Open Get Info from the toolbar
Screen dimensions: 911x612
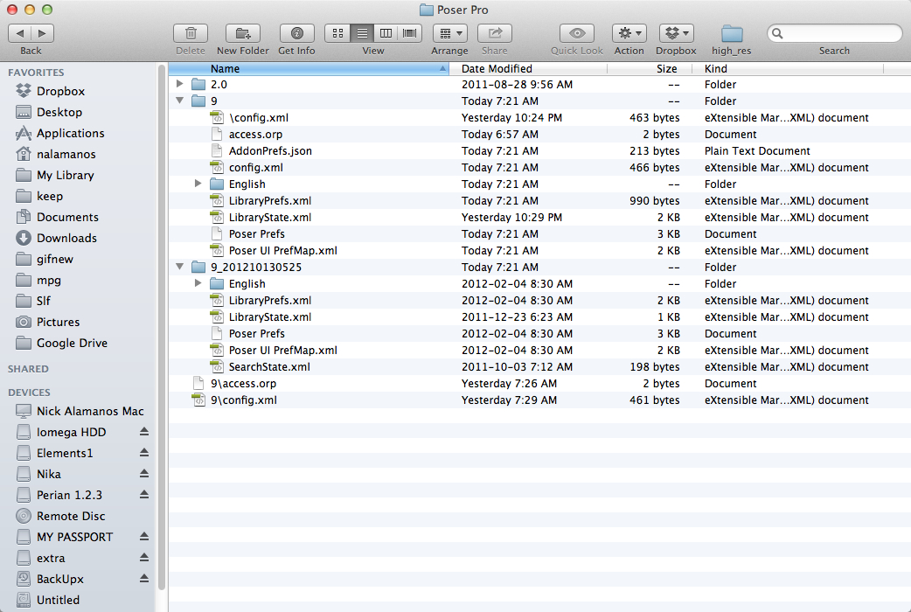[297, 33]
